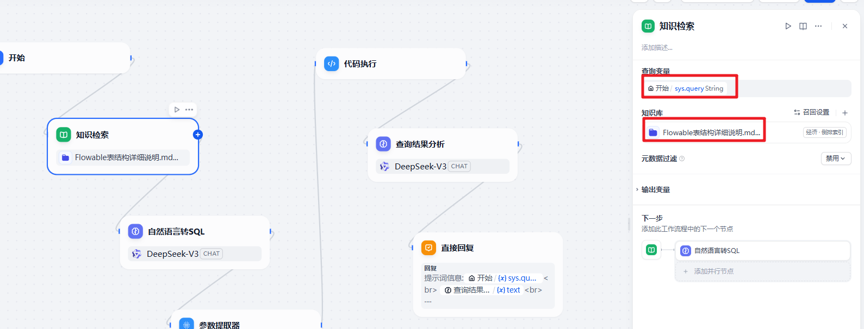
Task: Click the 添加描述 description field
Action: coord(657,48)
